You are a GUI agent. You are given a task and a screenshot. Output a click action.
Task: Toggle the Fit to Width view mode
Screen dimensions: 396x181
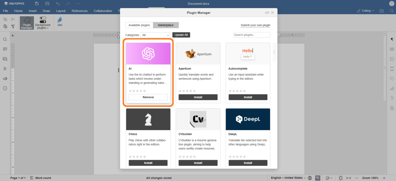tap(349, 178)
